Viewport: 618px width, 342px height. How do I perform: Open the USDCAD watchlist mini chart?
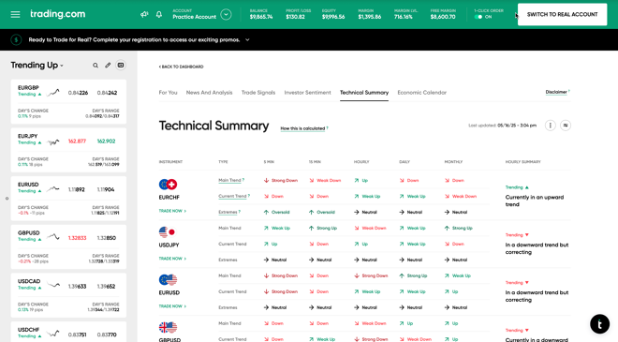pyautogui.click(x=52, y=285)
